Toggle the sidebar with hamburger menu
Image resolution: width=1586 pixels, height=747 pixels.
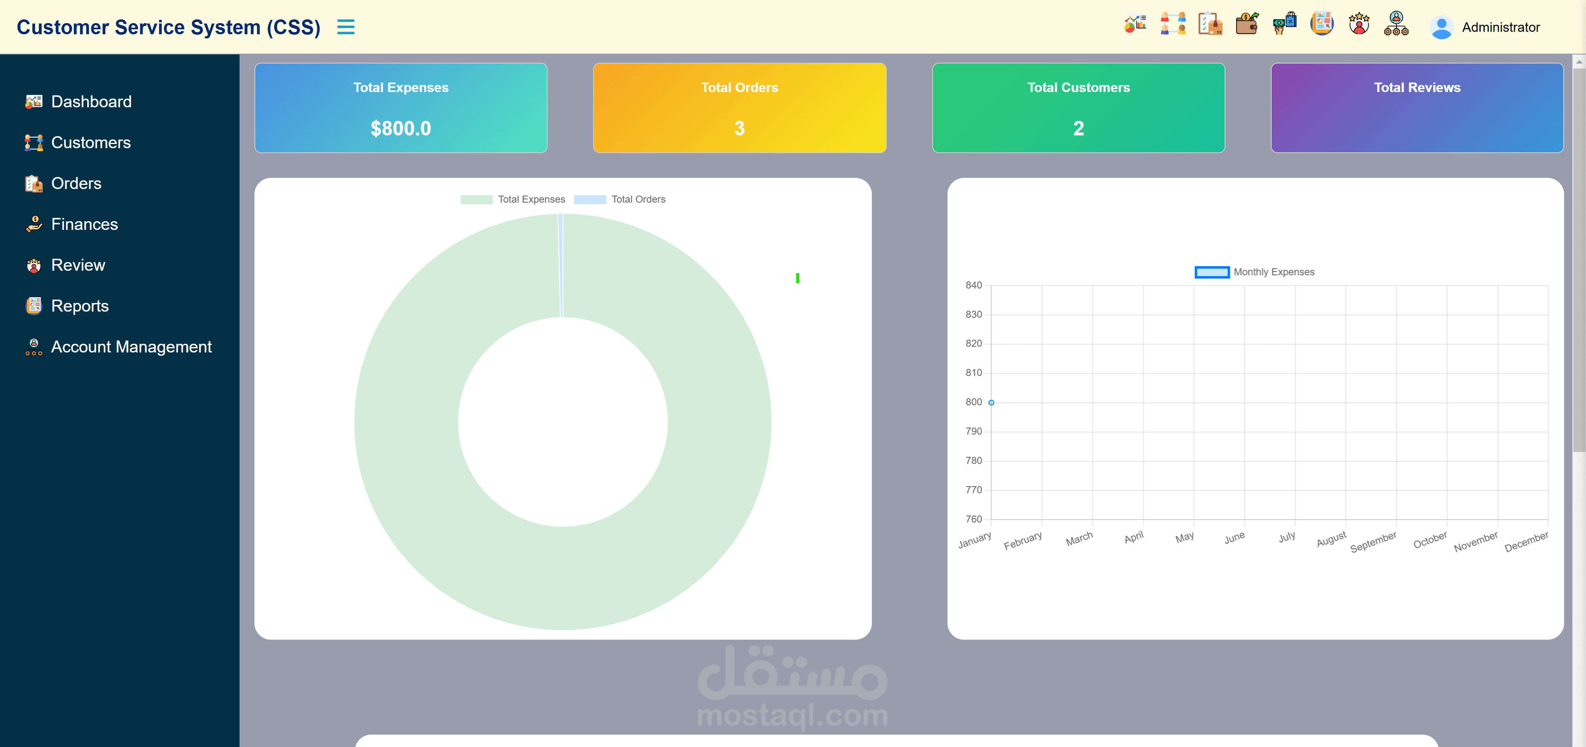[345, 27]
